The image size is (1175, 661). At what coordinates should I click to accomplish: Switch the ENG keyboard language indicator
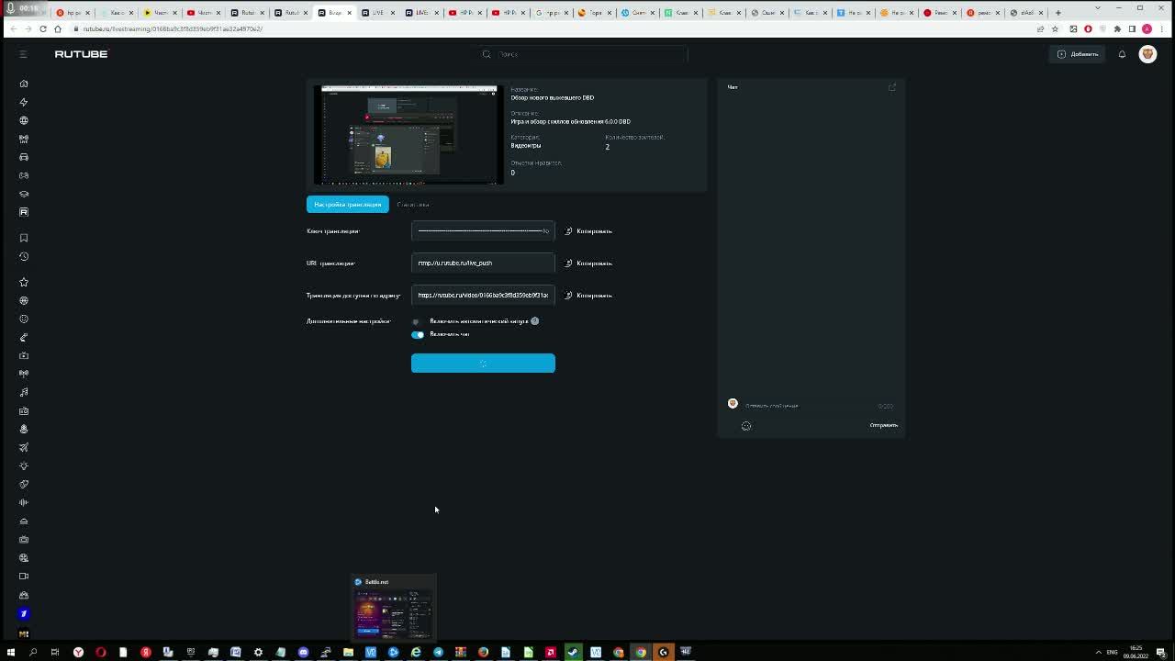[x=1113, y=652]
